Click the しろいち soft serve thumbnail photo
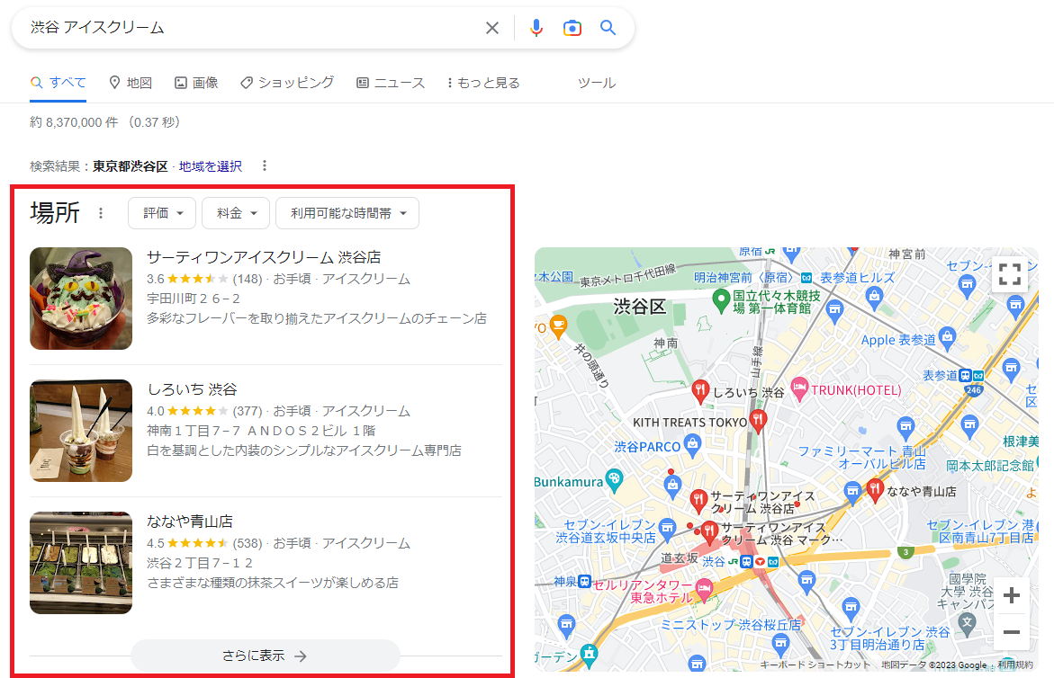The height and width of the screenshot is (678, 1054). click(x=81, y=431)
